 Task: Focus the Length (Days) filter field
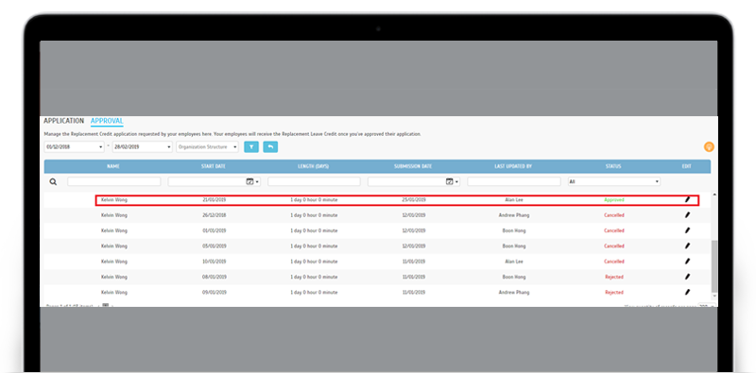pos(314,181)
